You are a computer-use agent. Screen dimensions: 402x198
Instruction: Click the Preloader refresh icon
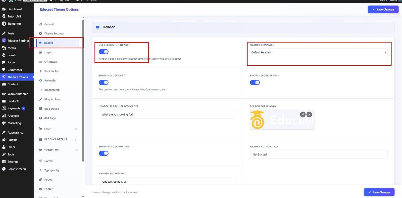click(x=40, y=81)
